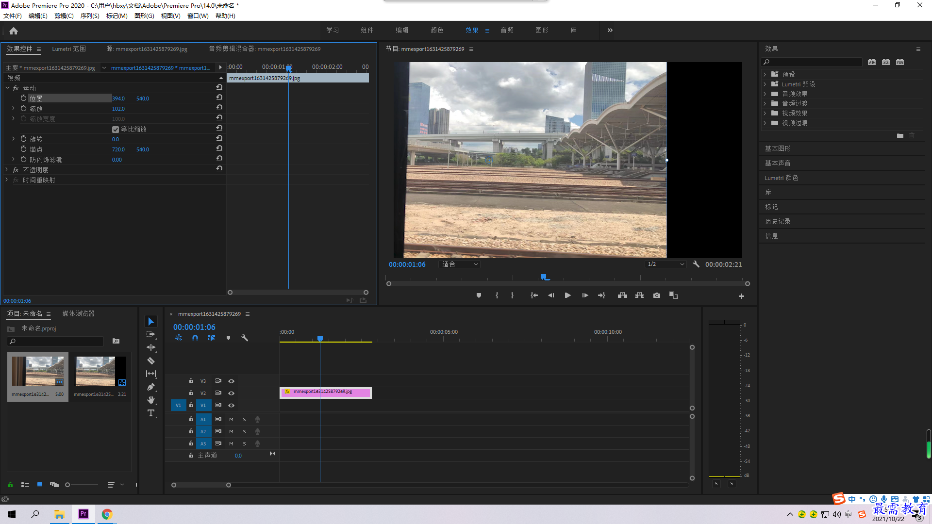This screenshot has width=932, height=524.
Task: Click the Extract button
Action: (640, 295)
